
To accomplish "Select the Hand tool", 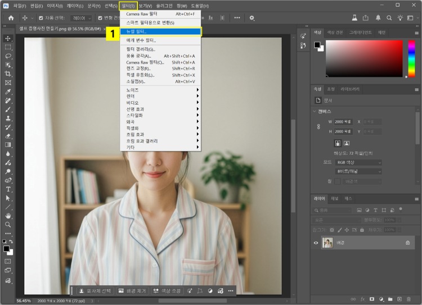I will pyautogui.click(x=8, y=216).
